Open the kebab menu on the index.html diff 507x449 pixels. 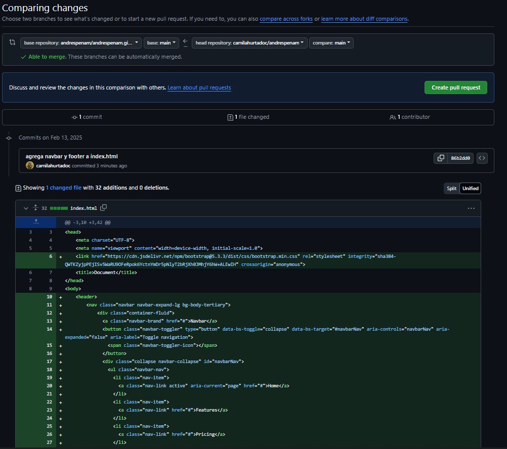(x=471, y=208)
